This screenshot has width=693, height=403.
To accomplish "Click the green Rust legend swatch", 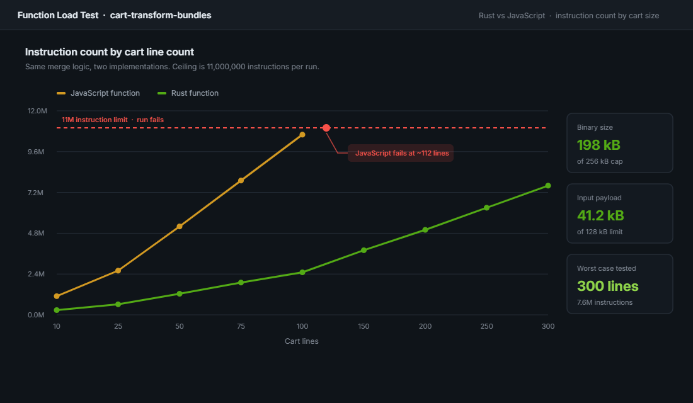I will (162, 93).
